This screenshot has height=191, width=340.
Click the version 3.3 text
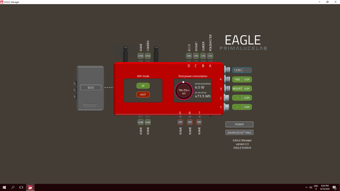point(242,144)
